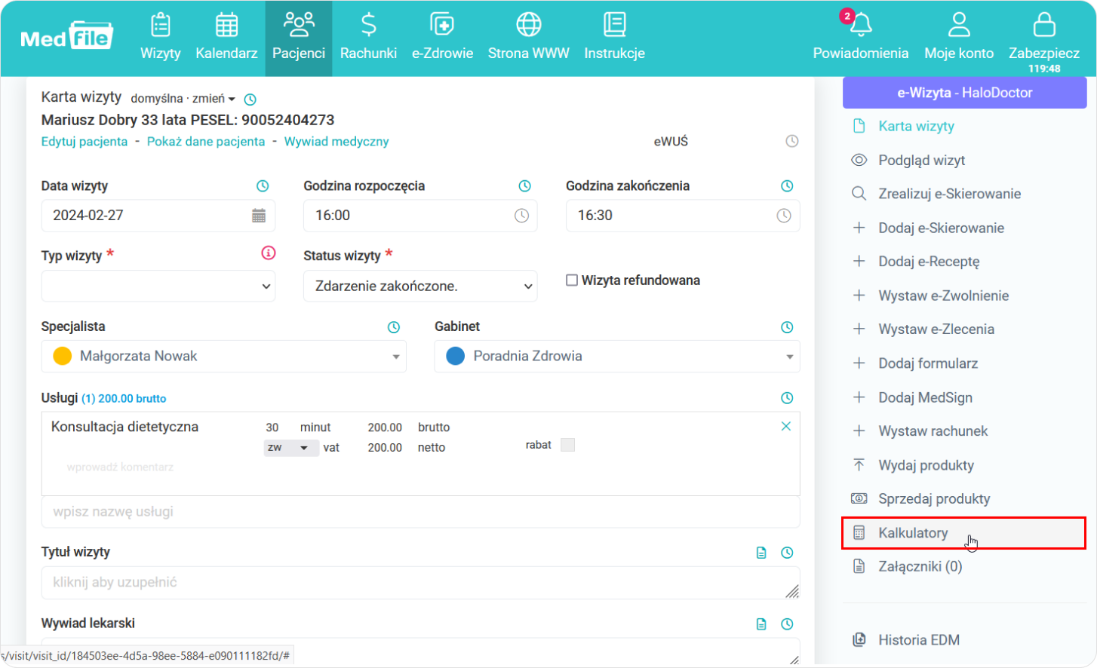Click the yellow color dot of Małgorzata Nowak

[x=63, y=356]
